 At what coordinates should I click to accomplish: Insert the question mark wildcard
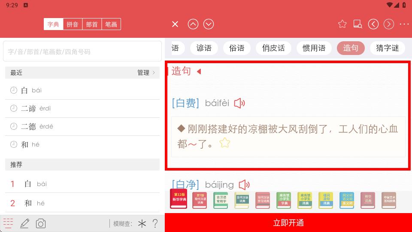(x=155, y=223)
